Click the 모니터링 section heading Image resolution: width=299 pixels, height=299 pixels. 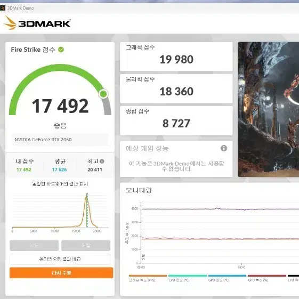click(x=139, y=190)
